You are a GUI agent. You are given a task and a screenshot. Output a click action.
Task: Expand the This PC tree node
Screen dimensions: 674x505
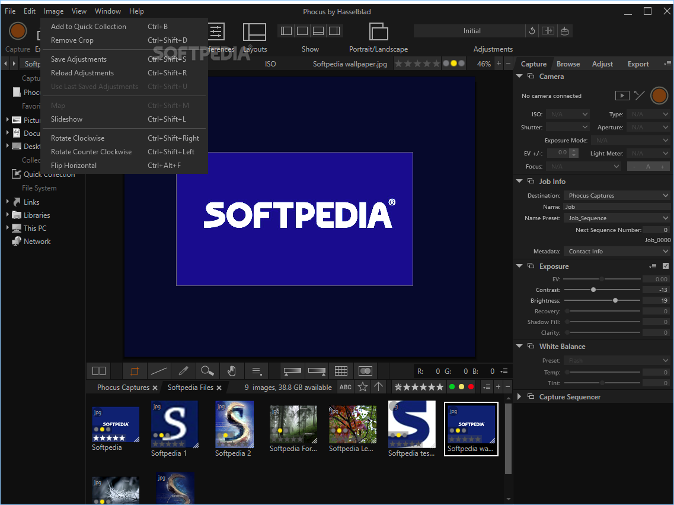pyautogui.click(x=7, y=228)
